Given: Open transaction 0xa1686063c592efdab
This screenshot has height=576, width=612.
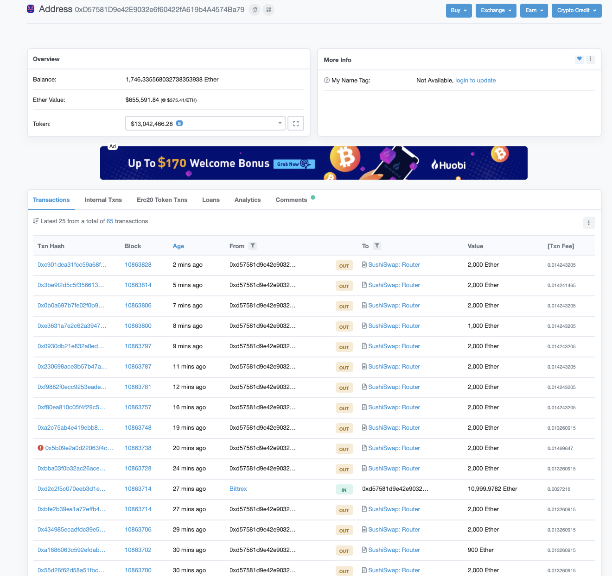Looking at the screenshot, I should 71,550.
